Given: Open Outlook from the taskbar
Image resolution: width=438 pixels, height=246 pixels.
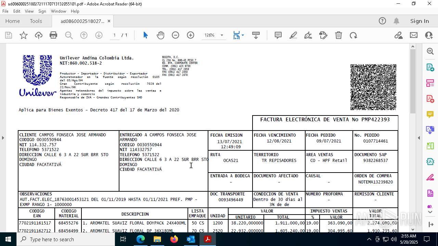Looking at the screenshot, I should click(x=191, y=239).
